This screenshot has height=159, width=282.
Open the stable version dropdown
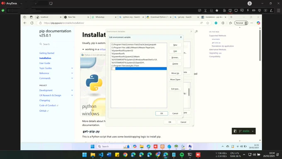(244, 131)
